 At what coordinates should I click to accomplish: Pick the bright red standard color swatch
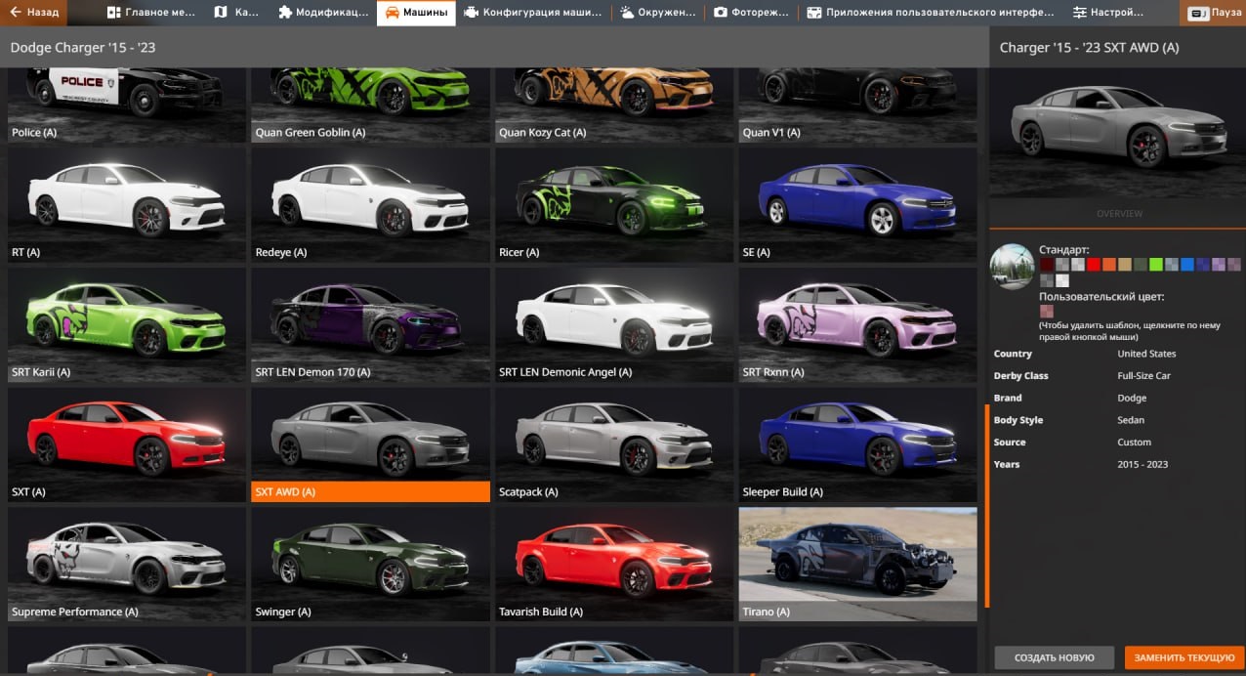click(x=1094, y=265)
